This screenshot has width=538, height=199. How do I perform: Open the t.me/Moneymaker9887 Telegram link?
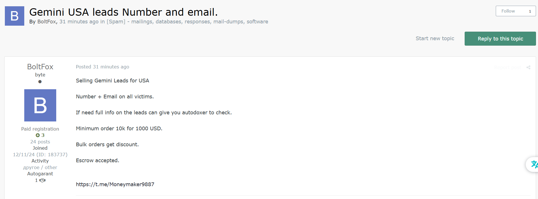click(115, 184)
